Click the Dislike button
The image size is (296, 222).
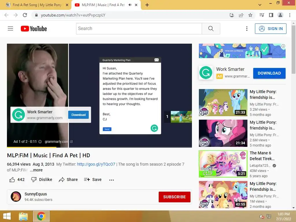[42, 180]
